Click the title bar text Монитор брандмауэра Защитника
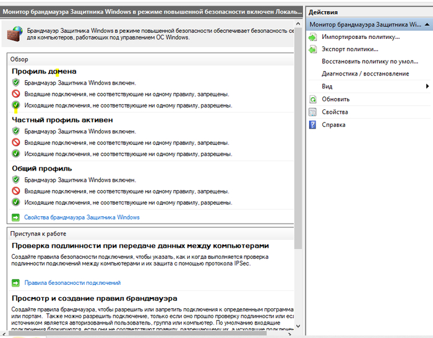The width and height of the screenshot is (433, 338). click(x=152, y=12)
